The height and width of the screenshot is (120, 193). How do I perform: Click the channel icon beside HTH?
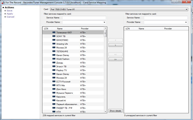pyautogui.click(x=54, y=112)
